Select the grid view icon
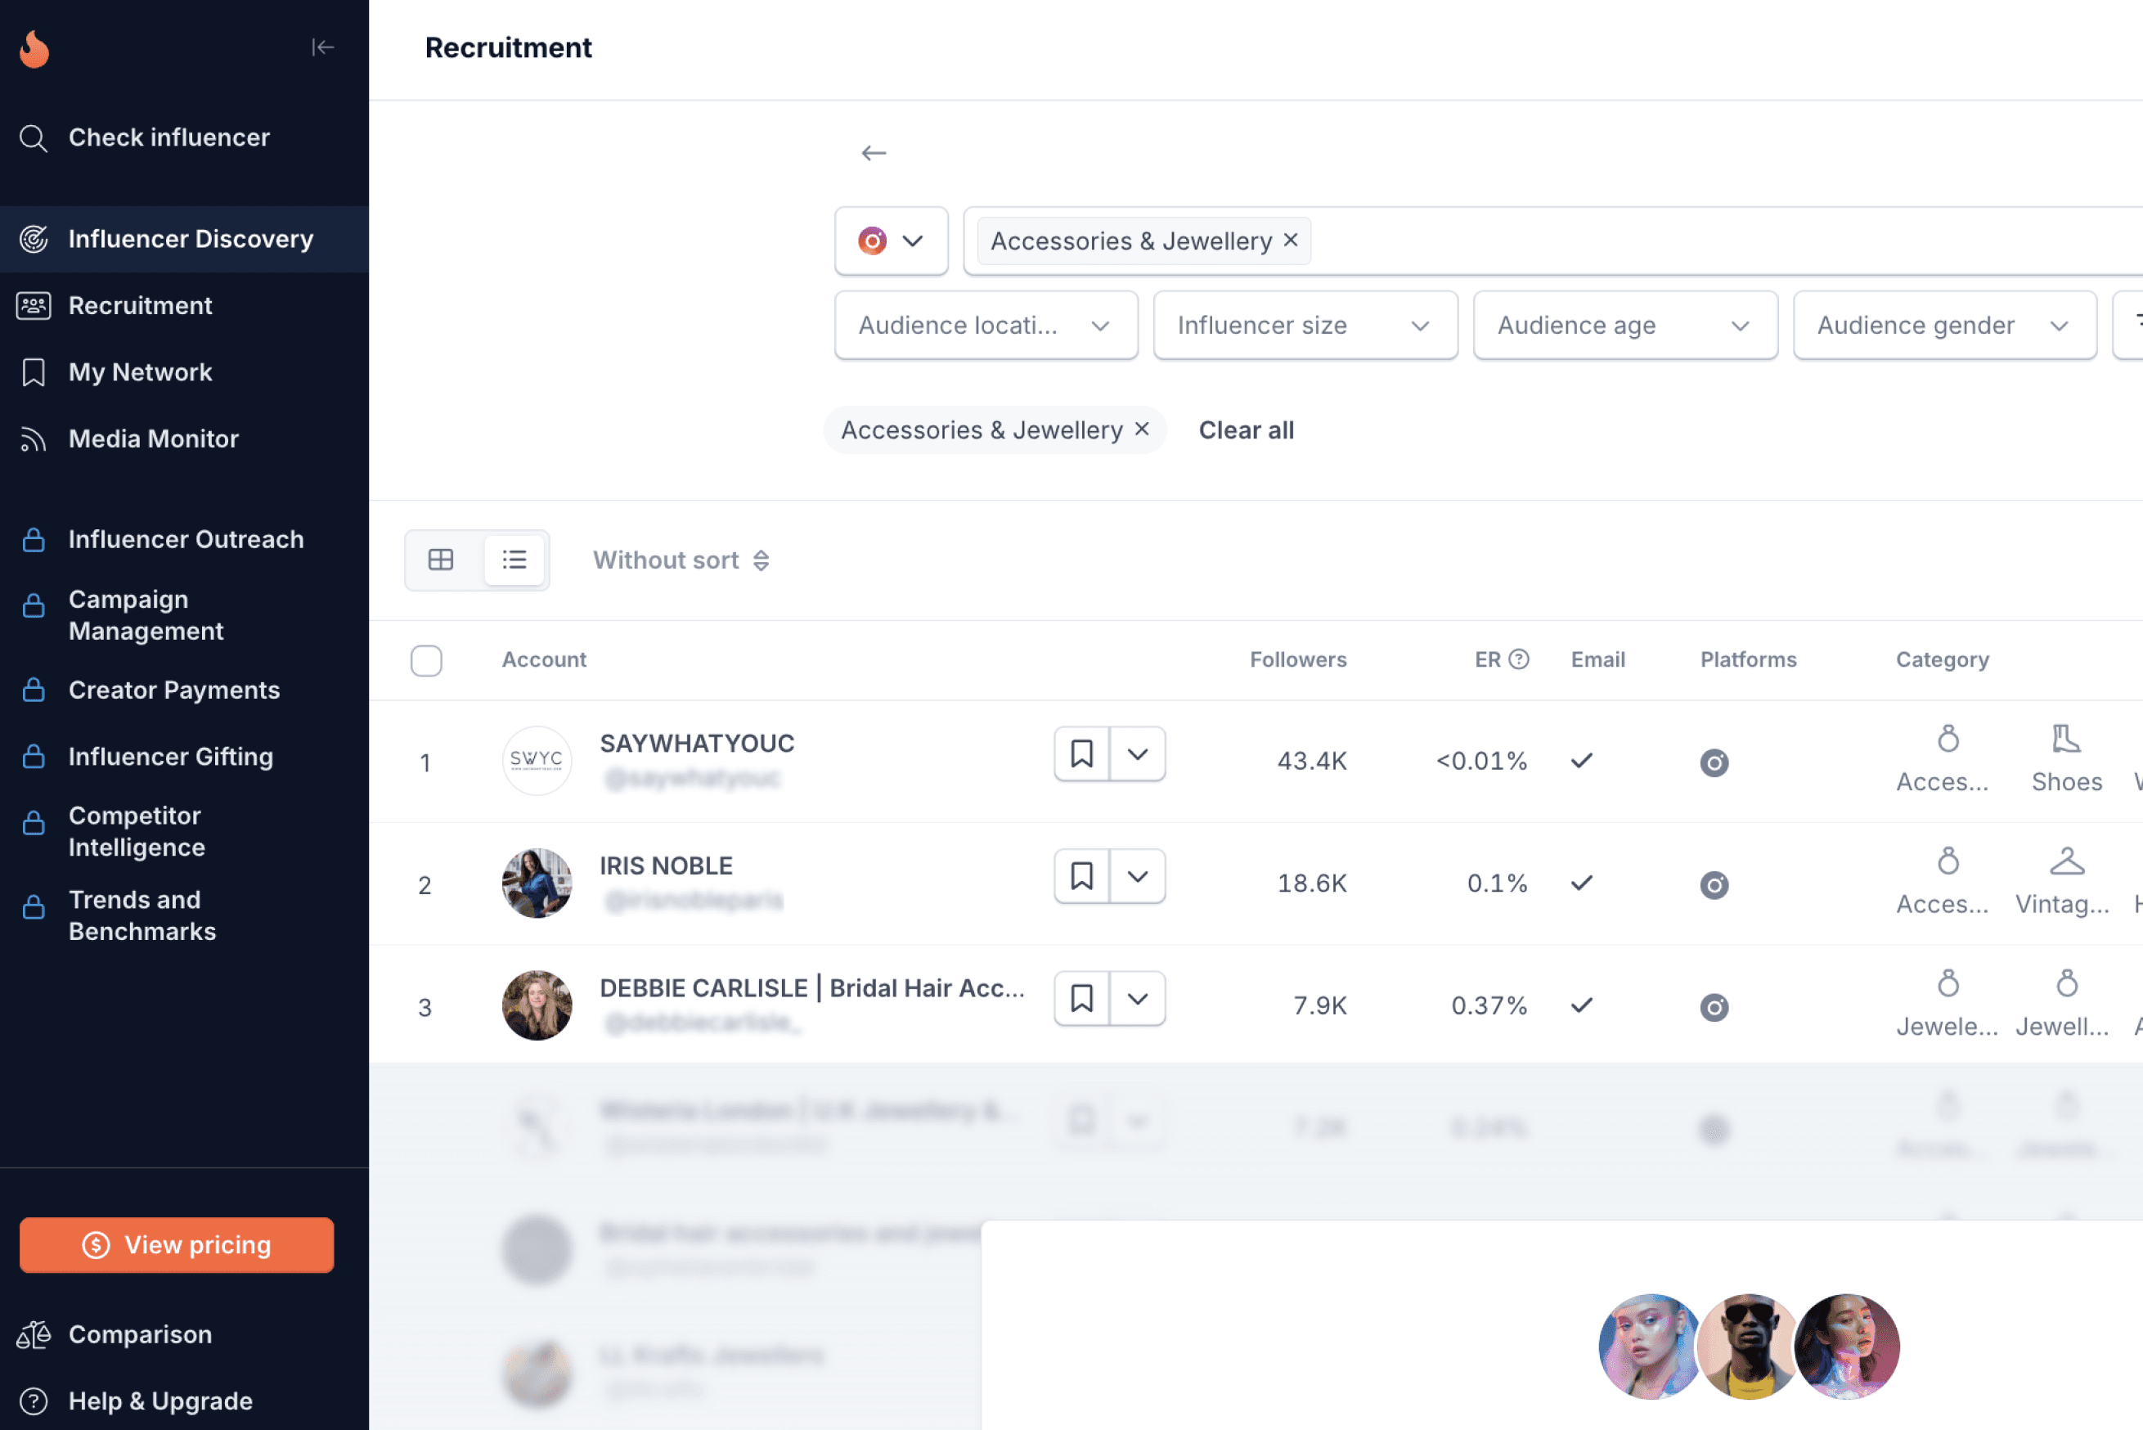The width and height of the screenshot is (2143, 1430). 442,559
